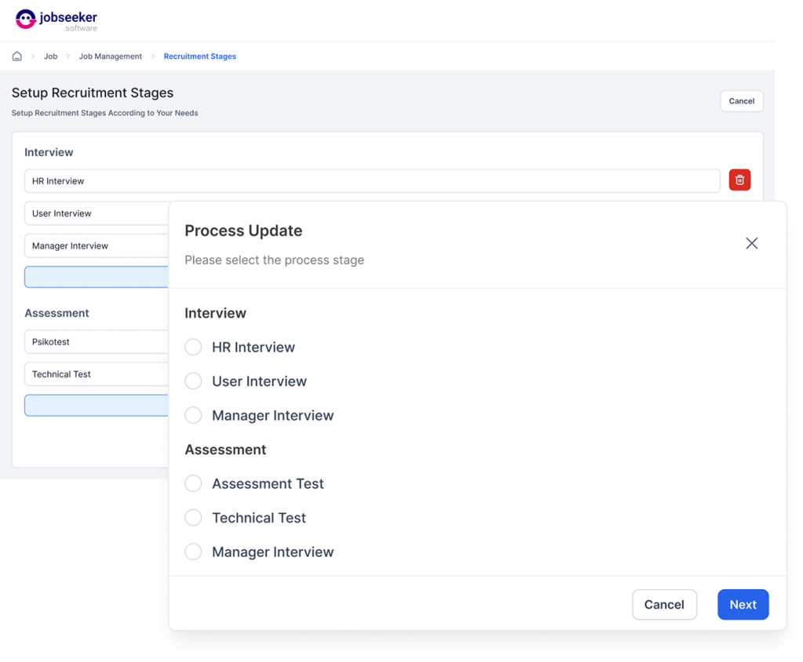Delete the HR Interview stage with trash icon

click(739, 180)
